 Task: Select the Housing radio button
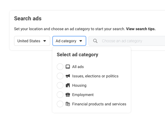pos(60,85)
